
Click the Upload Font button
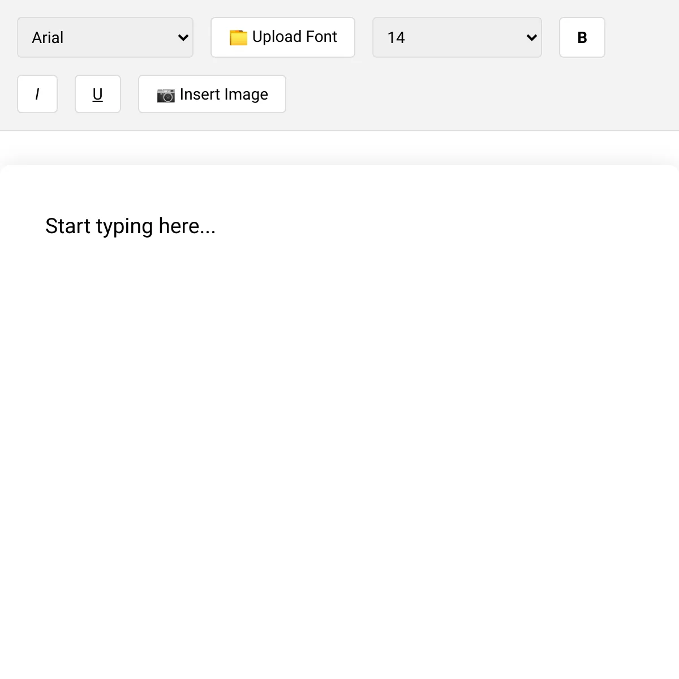click(x=282, y=37)
